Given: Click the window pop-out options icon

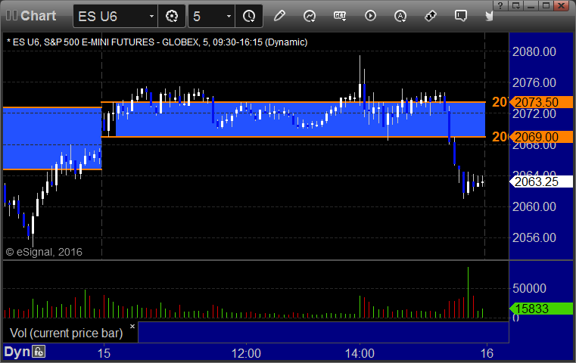Looking at the screenshot, I should [515, 5].
